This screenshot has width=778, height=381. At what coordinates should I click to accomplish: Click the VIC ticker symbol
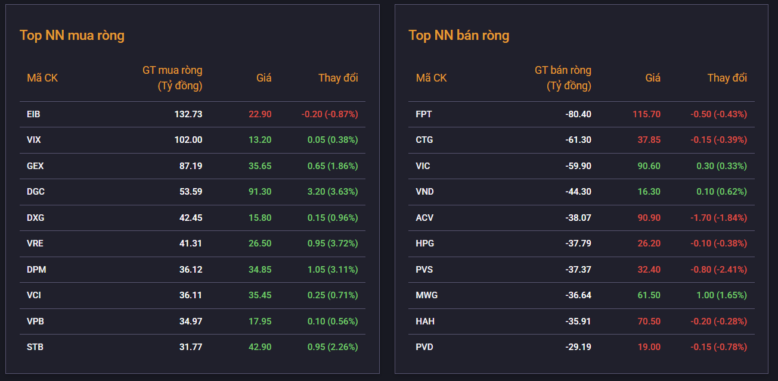coord(423,166)
